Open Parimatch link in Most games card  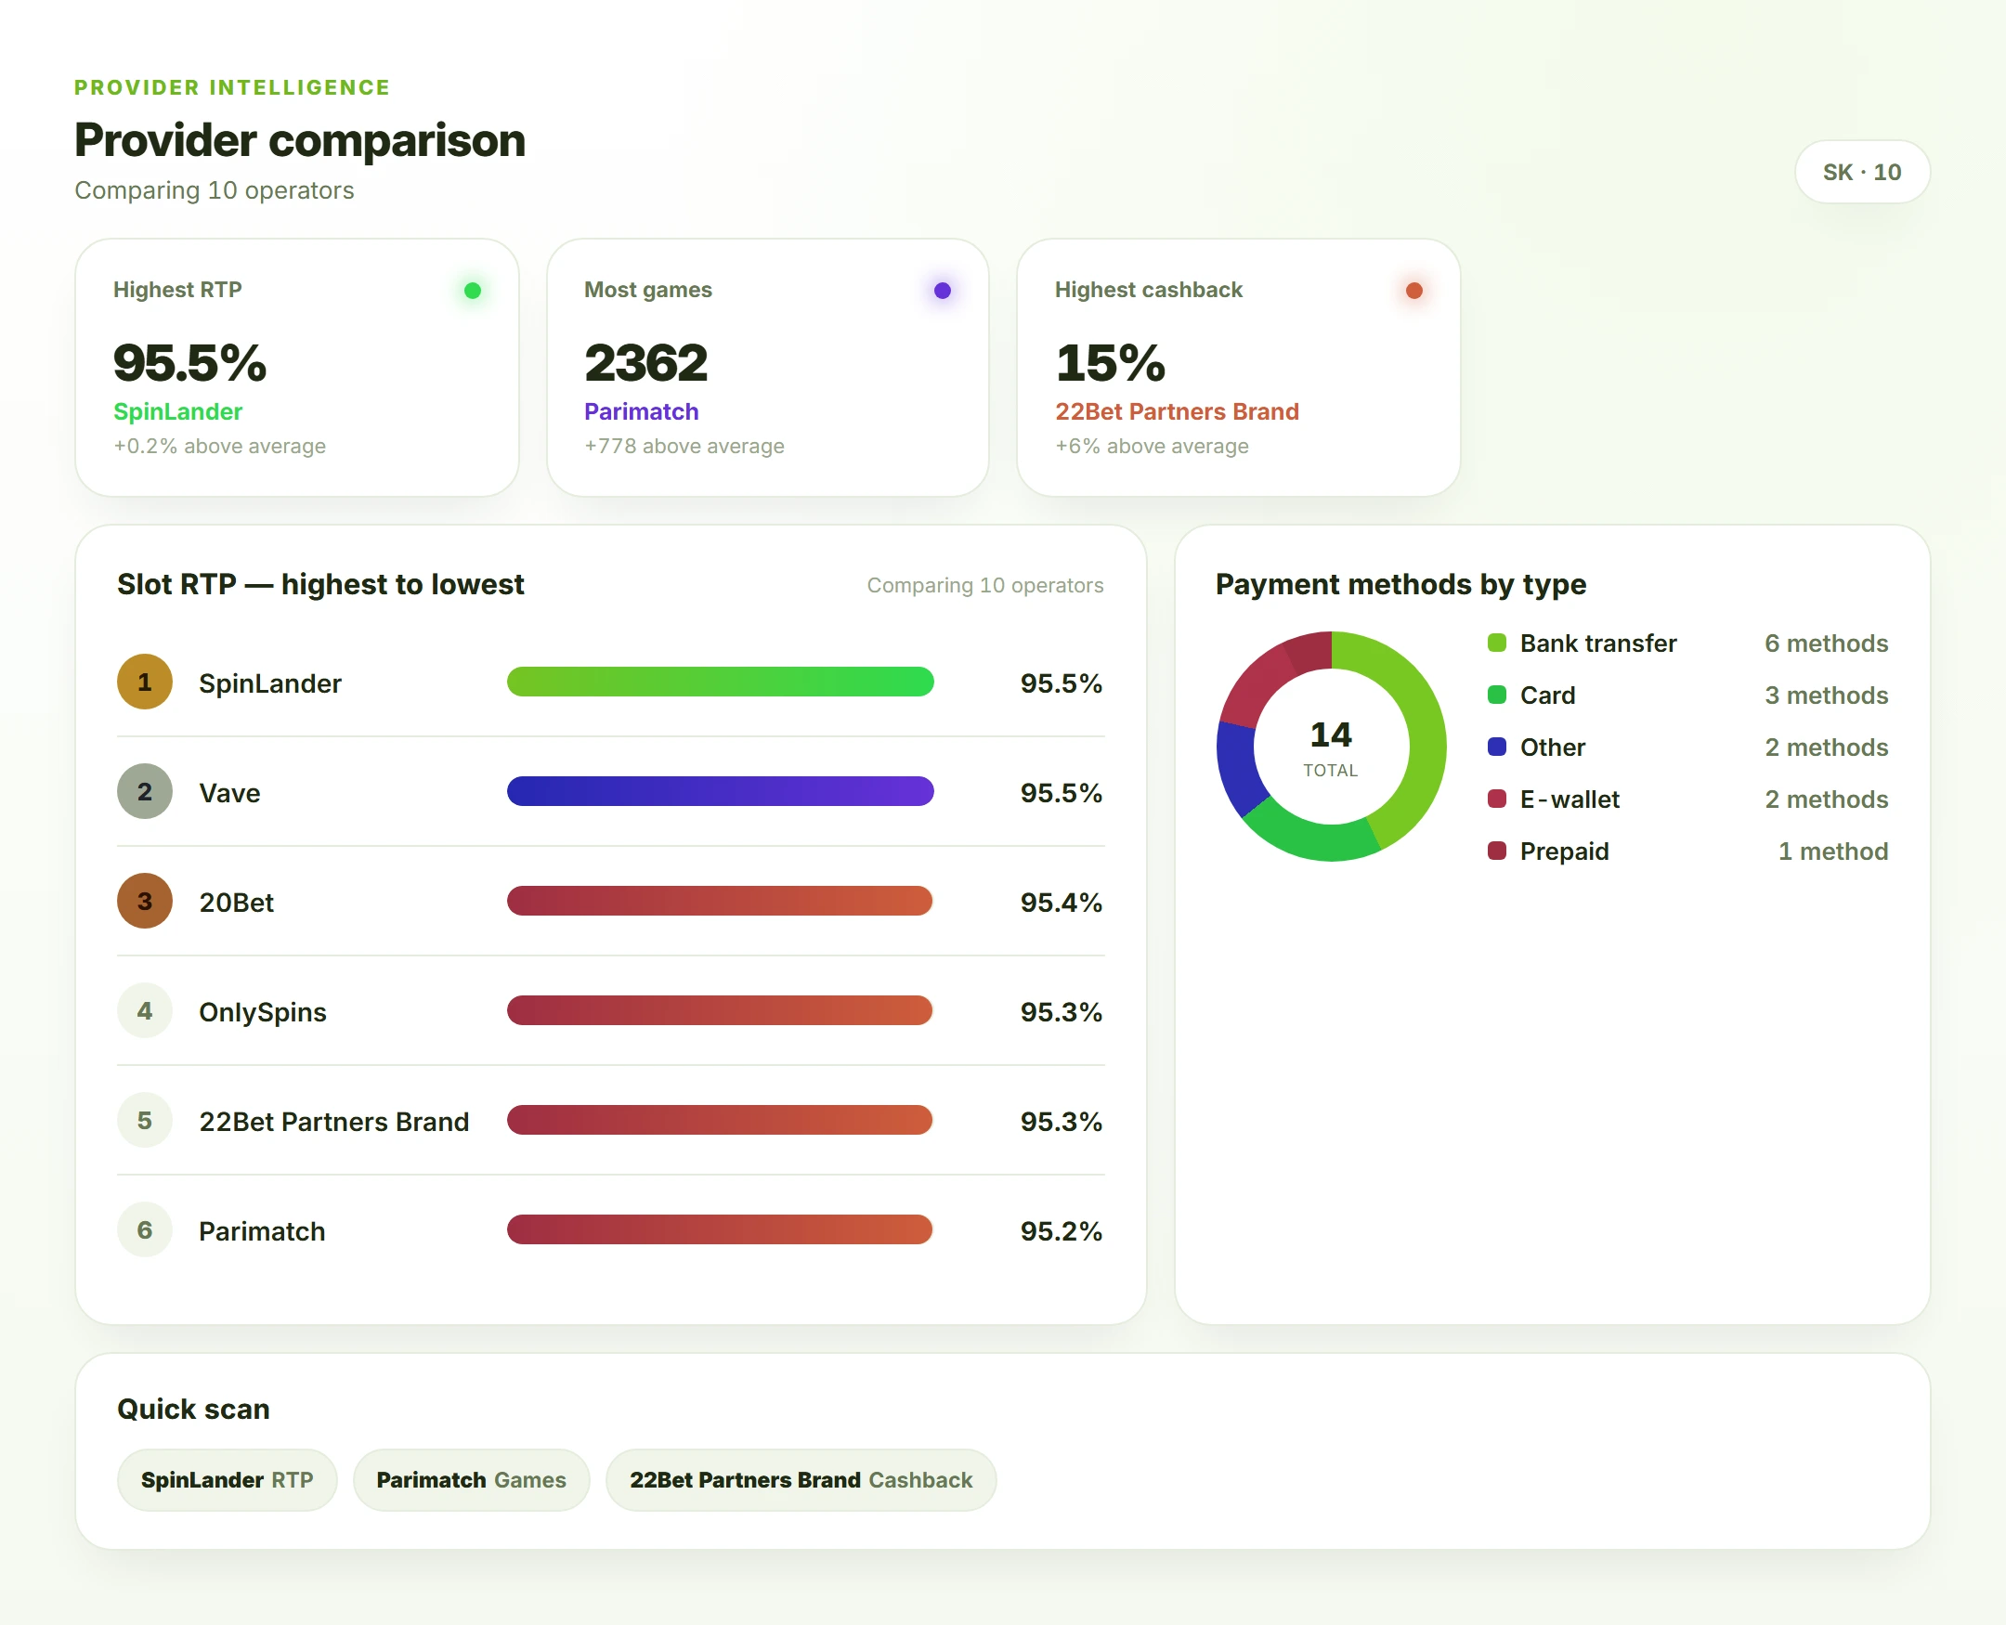tap(641, 412)
